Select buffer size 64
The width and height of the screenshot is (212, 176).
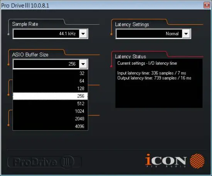point(50,81)
